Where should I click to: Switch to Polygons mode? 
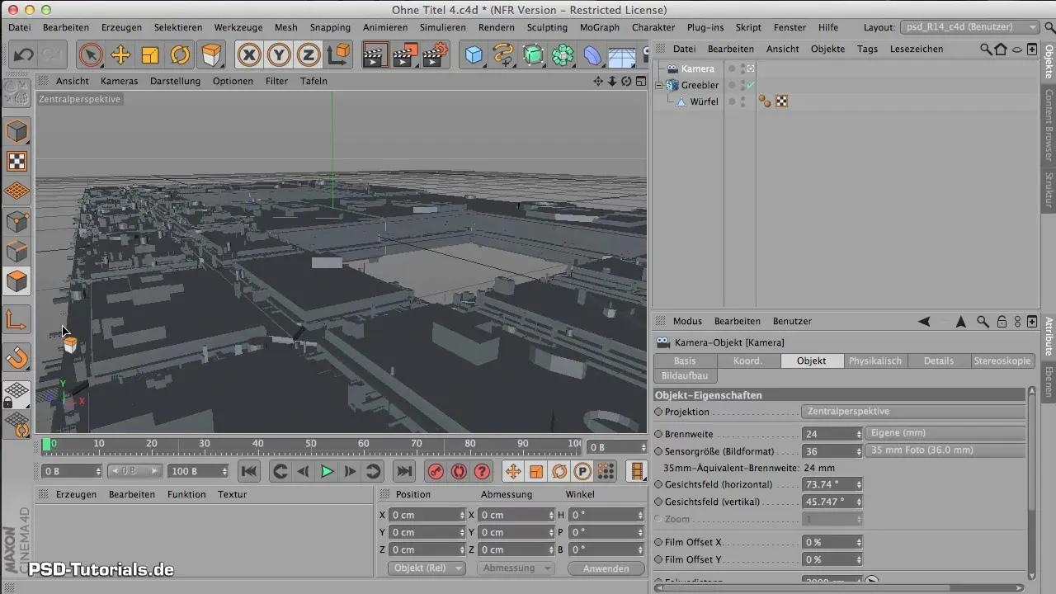coord(17,281)
